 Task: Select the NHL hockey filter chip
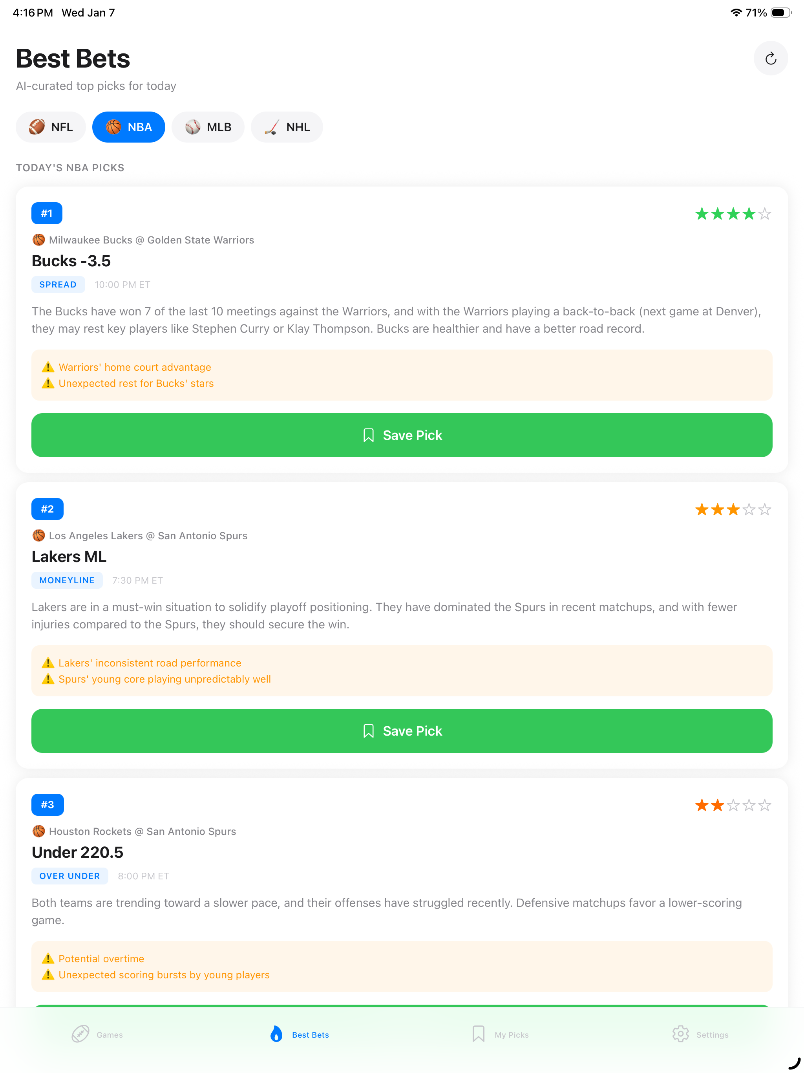(287, 127)
